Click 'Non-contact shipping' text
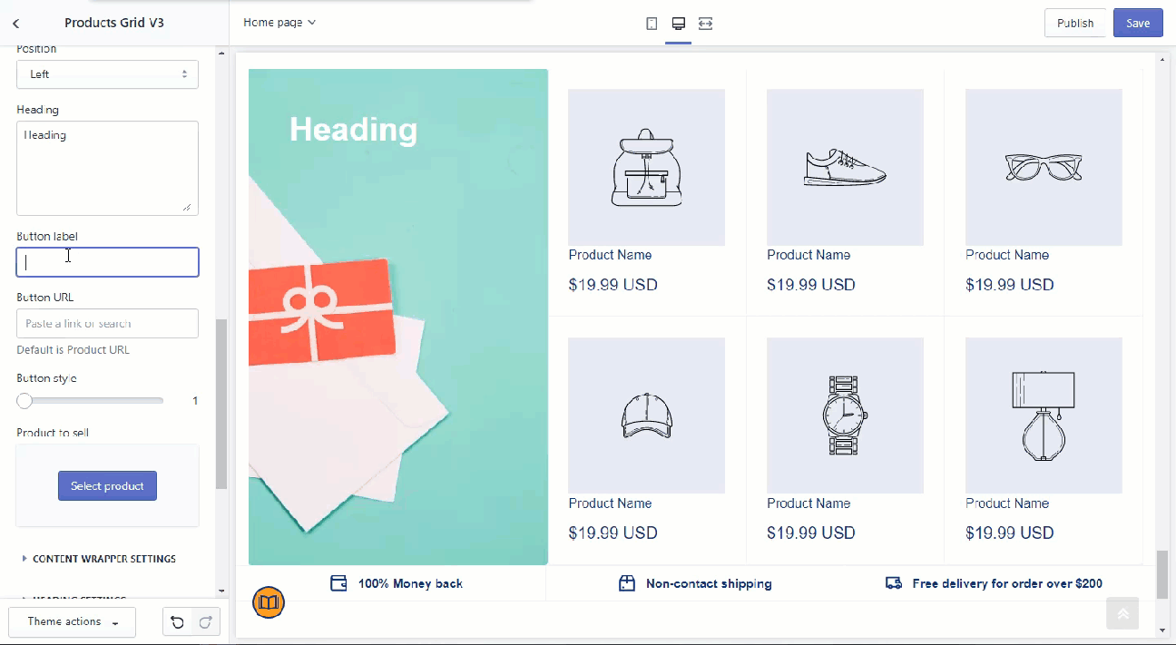Image resolution: width=1176 pixels, height=645 pixels. click(709, 583)
